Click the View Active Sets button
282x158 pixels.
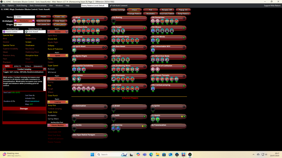[44, 21]
